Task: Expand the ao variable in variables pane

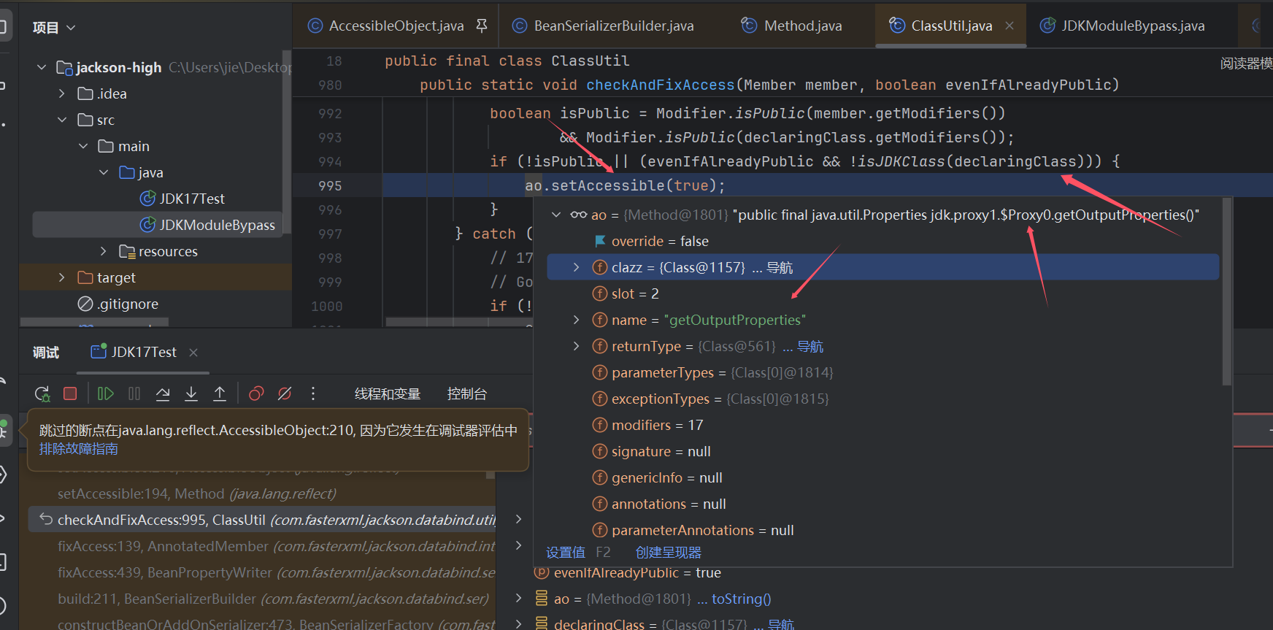Action: coord(518,599)
